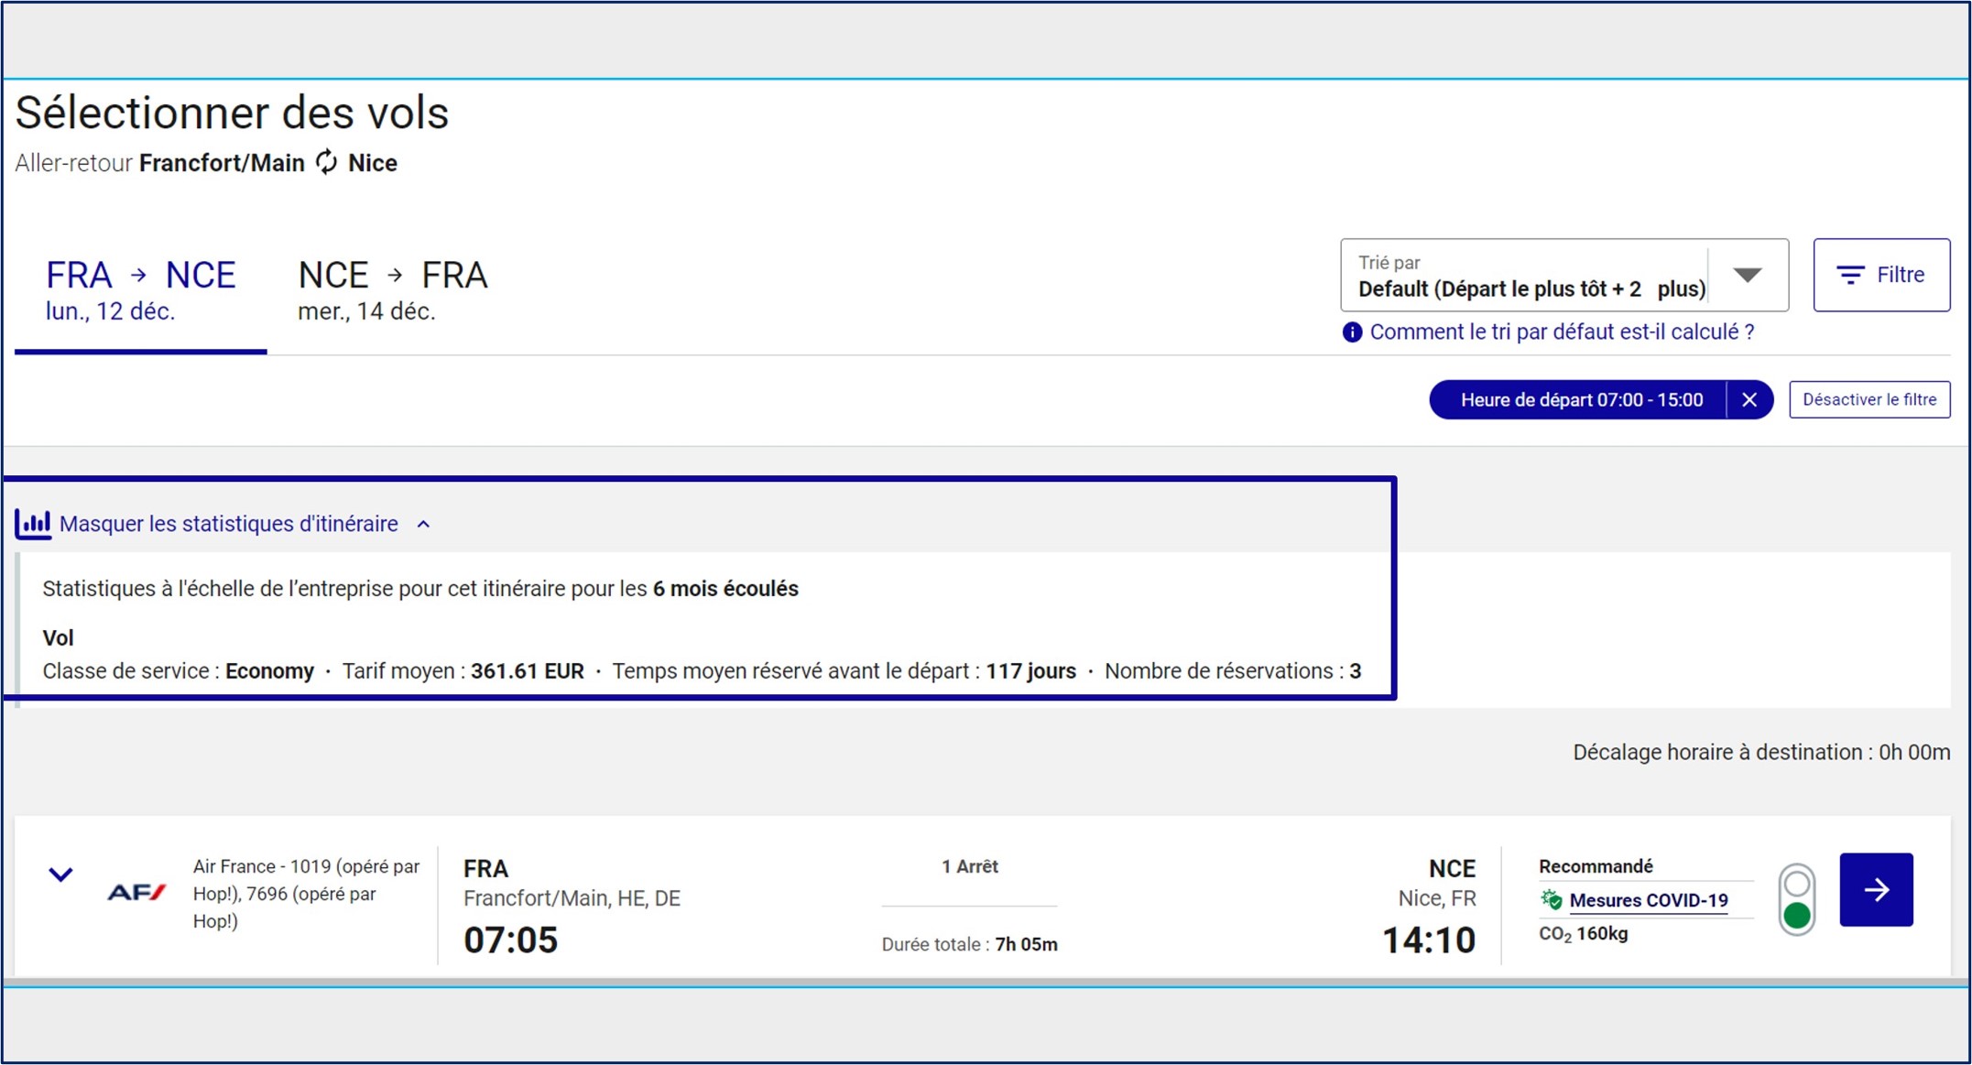Screen dimensions: 1972x1065
Task: Click the Air France airline logo
Action: (x=136, y=892)
